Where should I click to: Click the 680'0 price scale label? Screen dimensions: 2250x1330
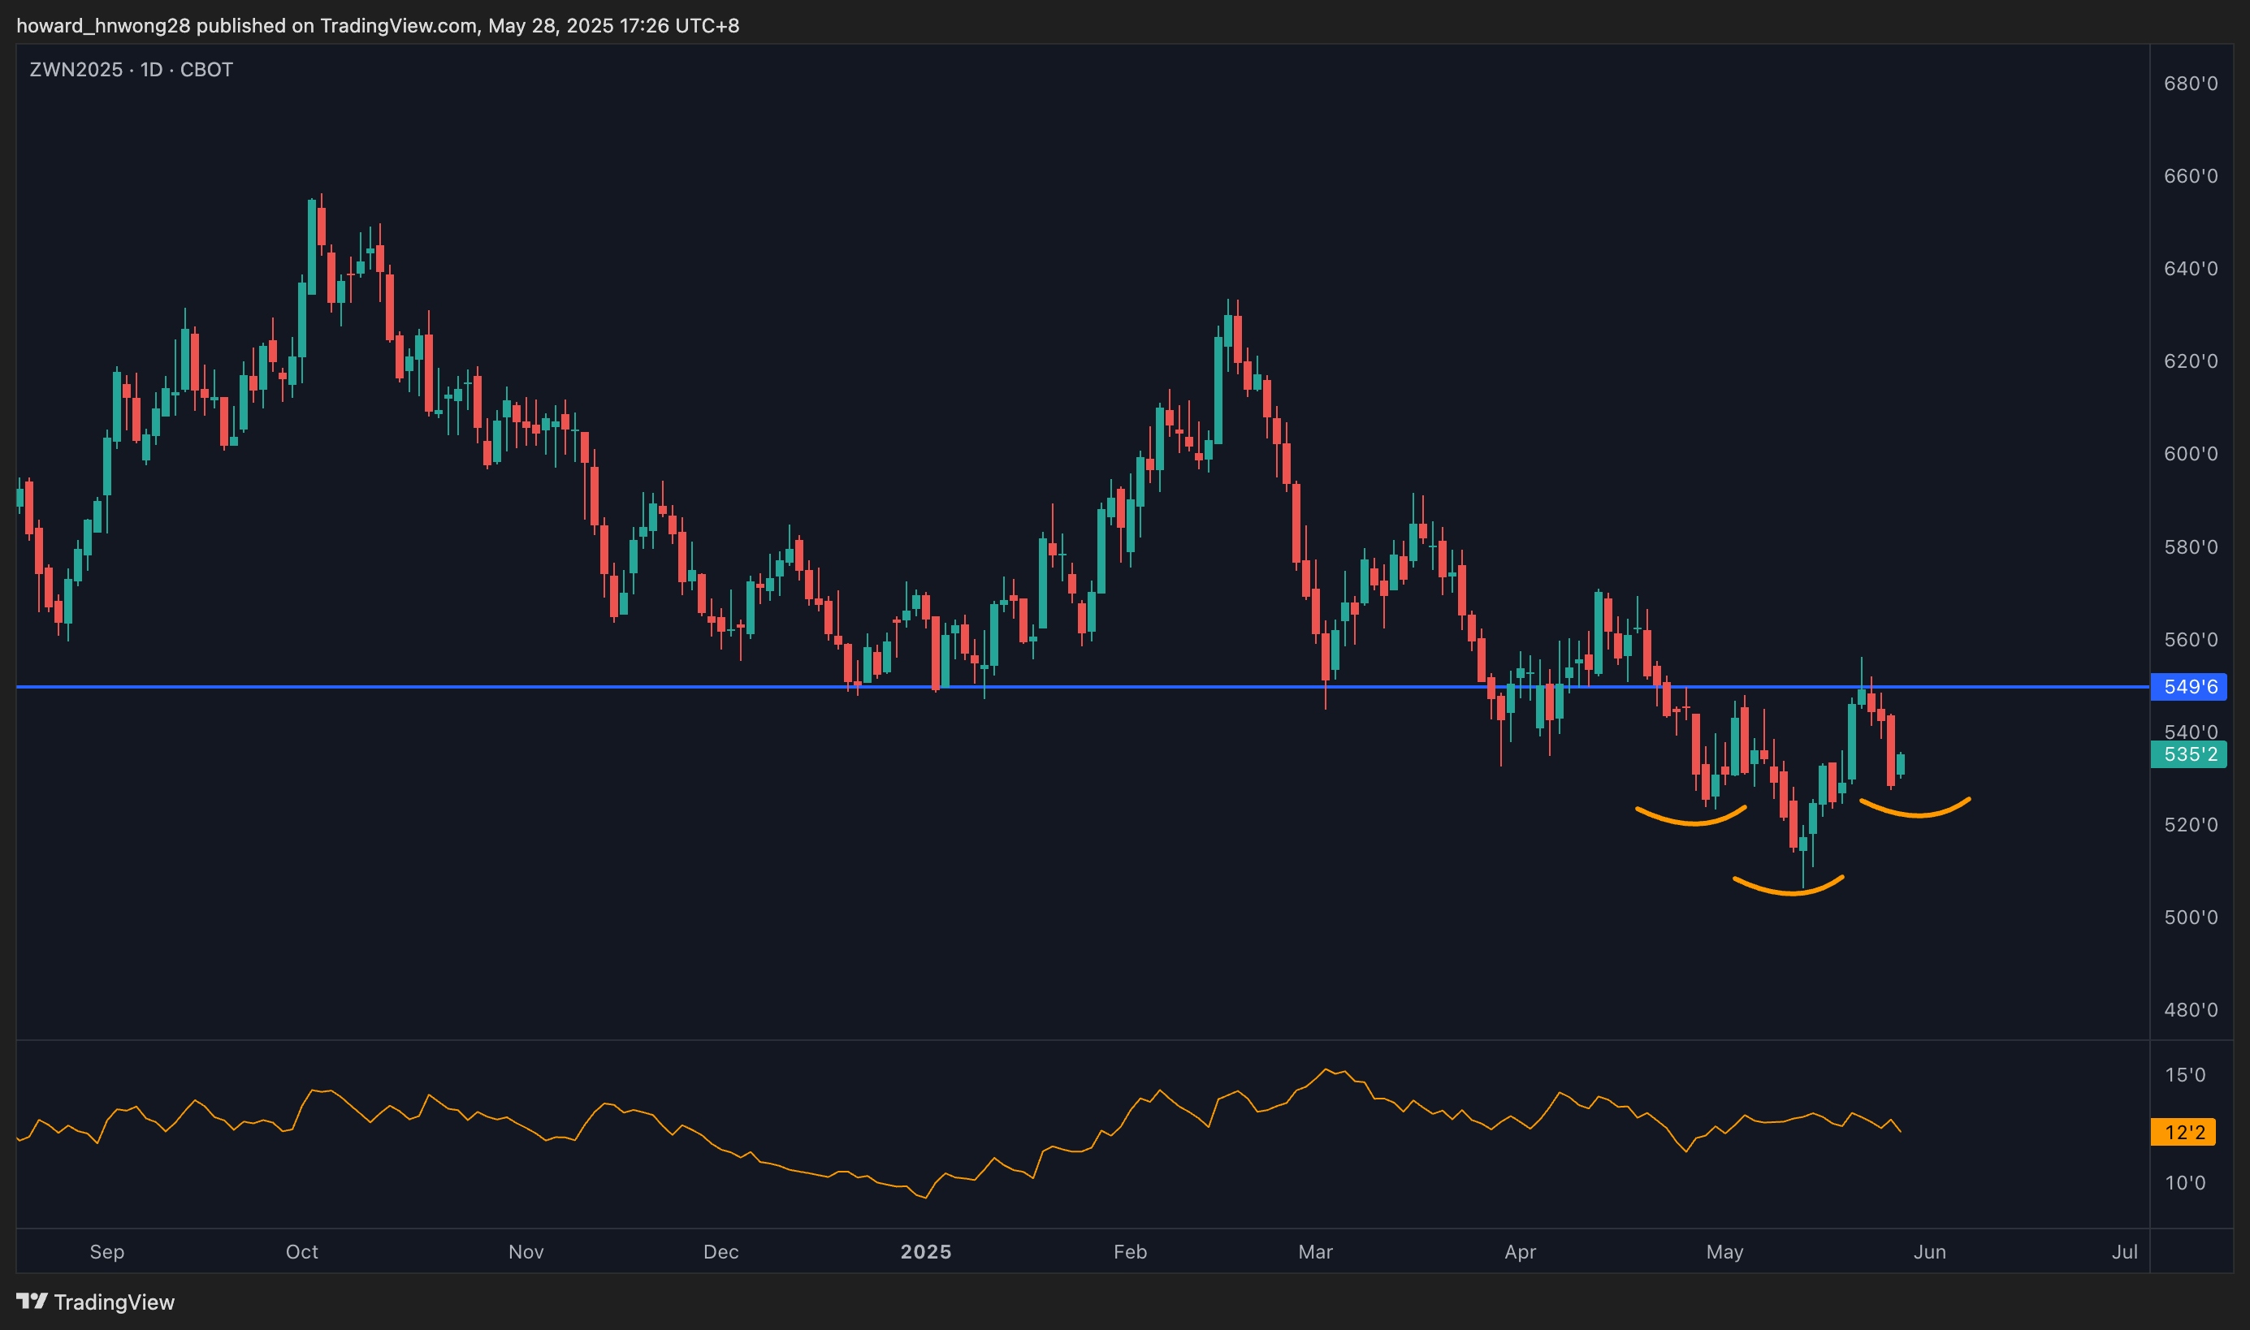(2190, 84)
